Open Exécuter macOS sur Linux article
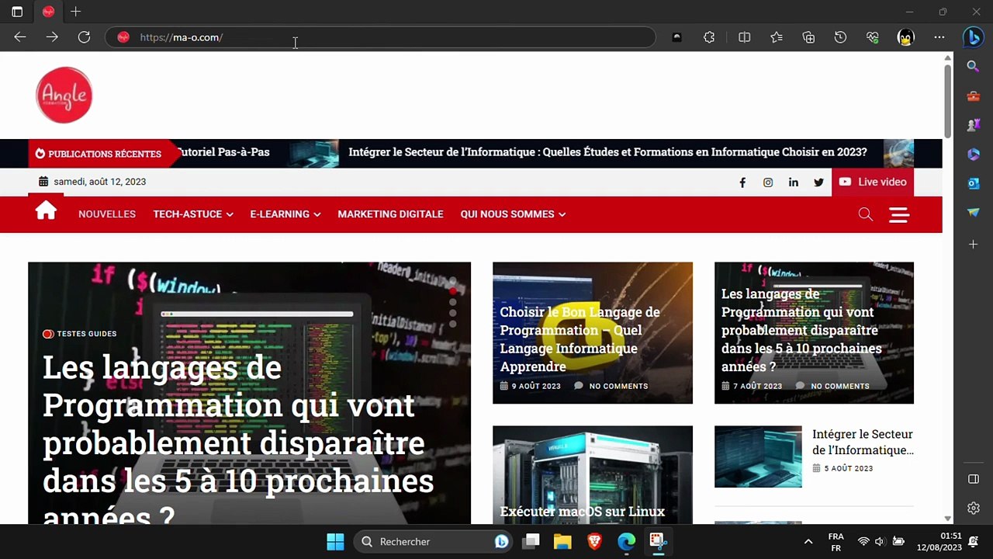Screen dimensions: 993x559 [x=582, y=512]
